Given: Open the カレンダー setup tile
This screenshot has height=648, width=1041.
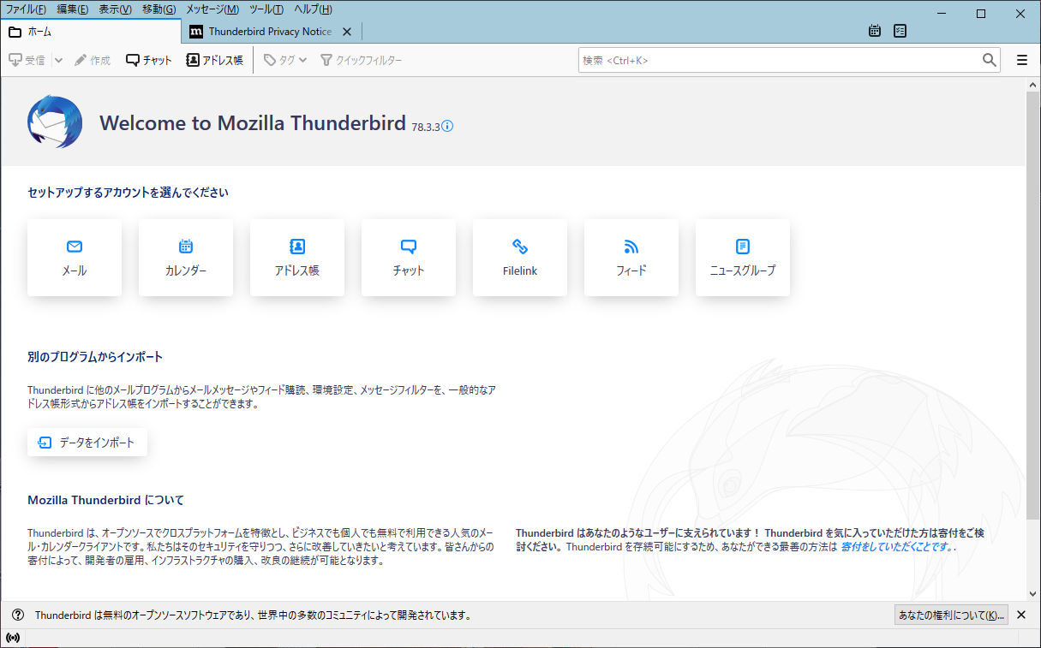Looking at the screenshot, I should pos(186,258).
